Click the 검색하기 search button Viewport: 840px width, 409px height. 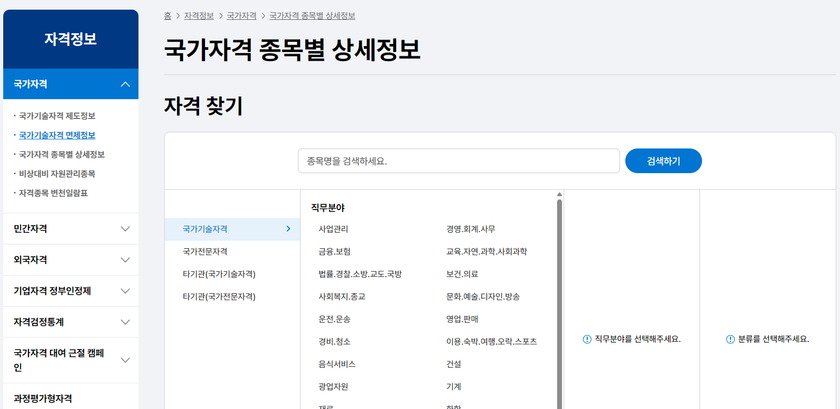[x=663, y=160]
